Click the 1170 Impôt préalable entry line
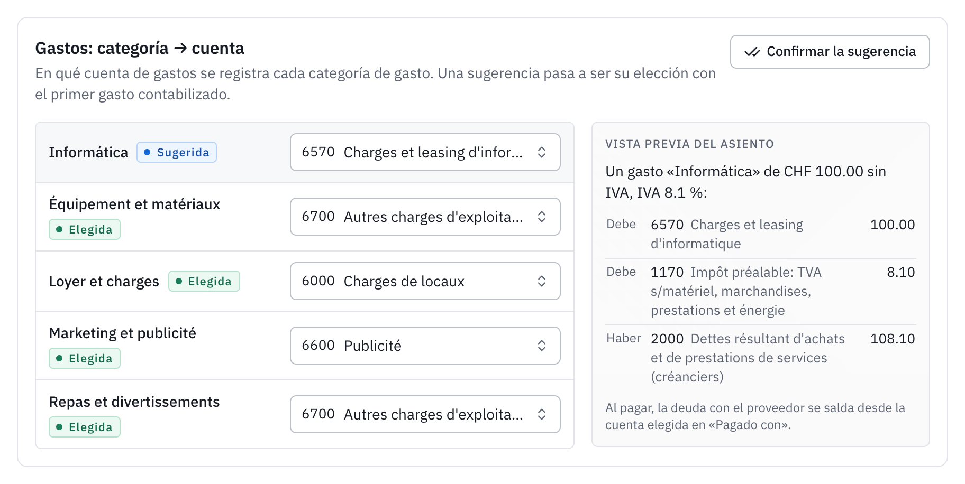Viewport: 965px width, 484px height. click(761, 291)
